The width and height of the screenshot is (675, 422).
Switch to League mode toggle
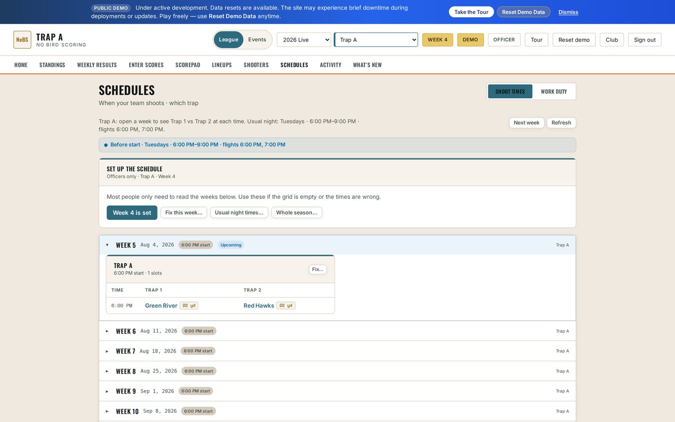pos(229,40)
